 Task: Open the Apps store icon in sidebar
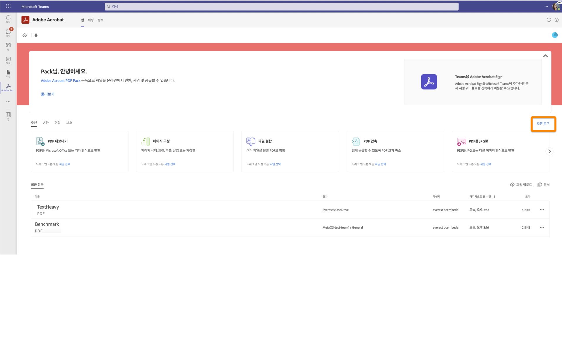(8, 116)
